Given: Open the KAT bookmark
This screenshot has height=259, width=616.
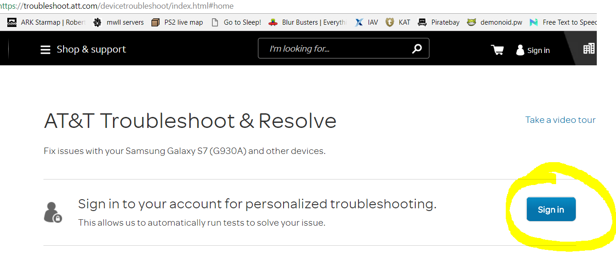Looking at the screenshot, I should pos(398,22).
